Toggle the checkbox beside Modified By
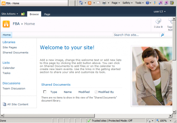 96,92
